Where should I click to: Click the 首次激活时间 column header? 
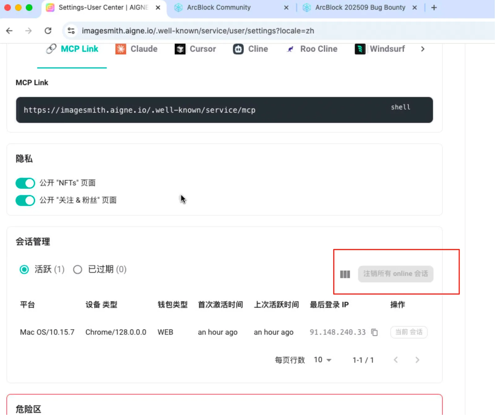click(x=220, y=305)
